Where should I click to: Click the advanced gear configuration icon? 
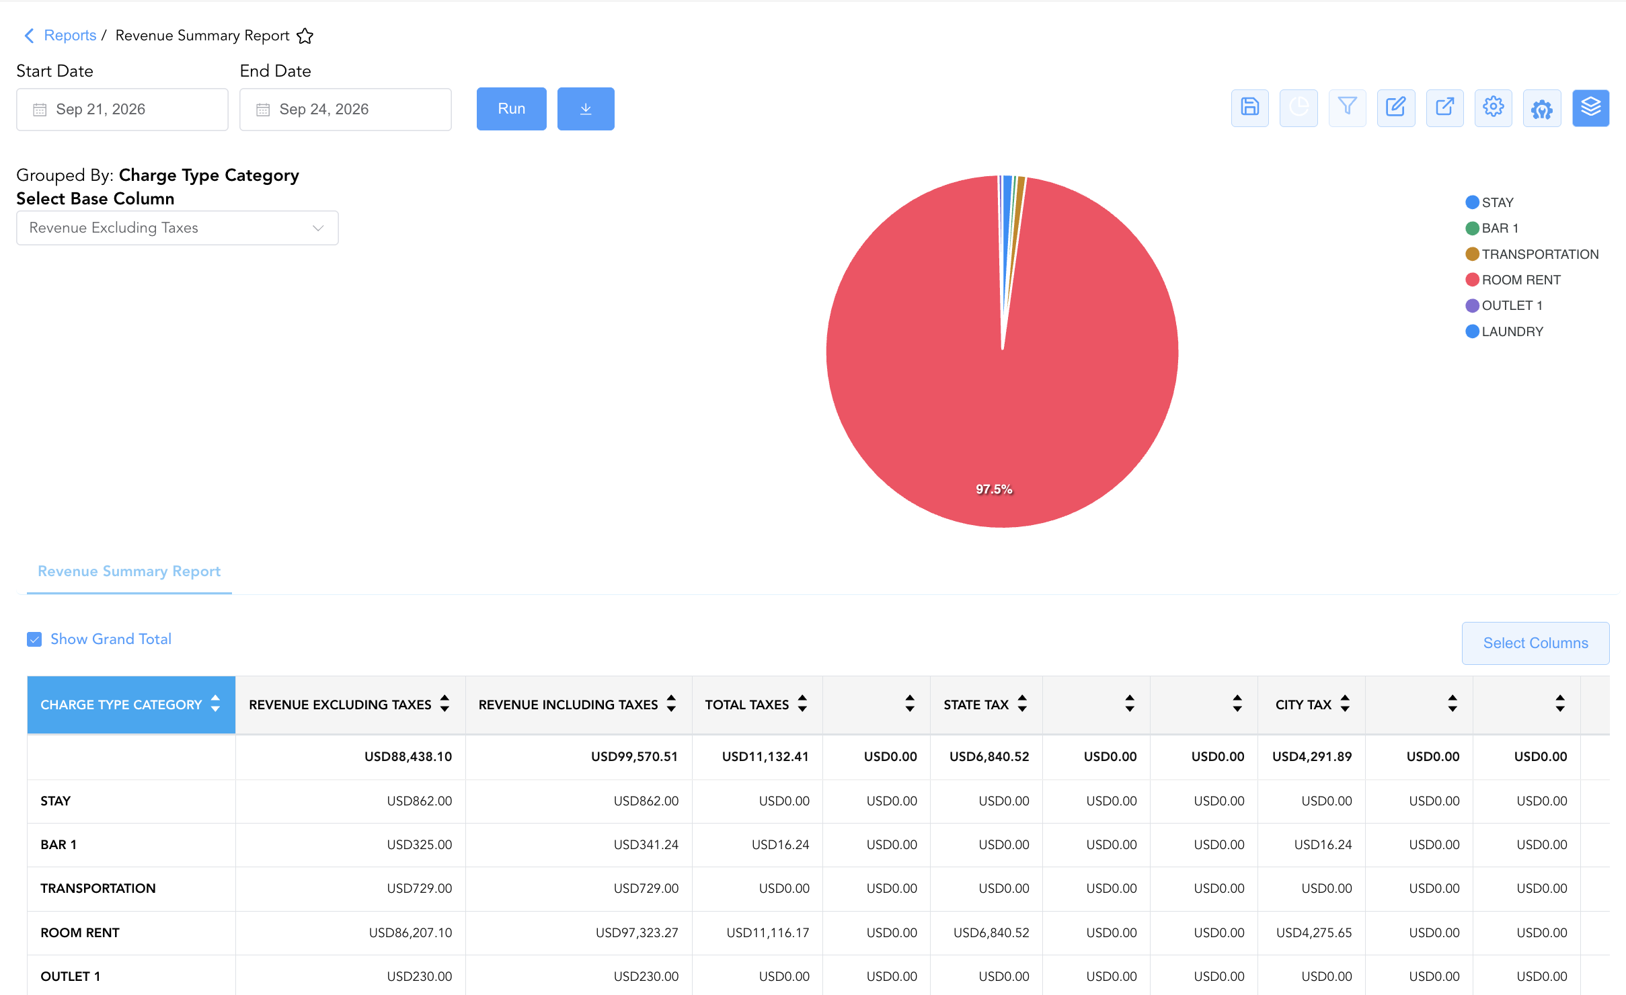tap(1541, 108)
